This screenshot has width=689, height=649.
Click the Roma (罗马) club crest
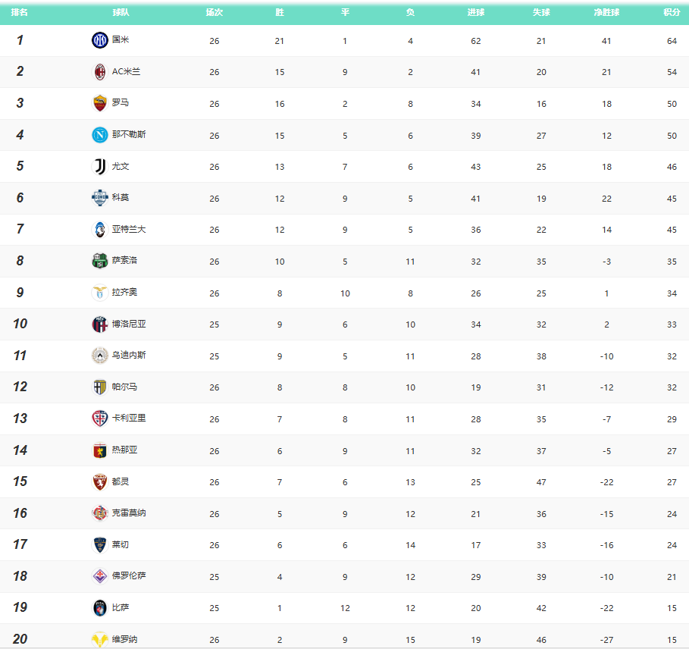99,103
